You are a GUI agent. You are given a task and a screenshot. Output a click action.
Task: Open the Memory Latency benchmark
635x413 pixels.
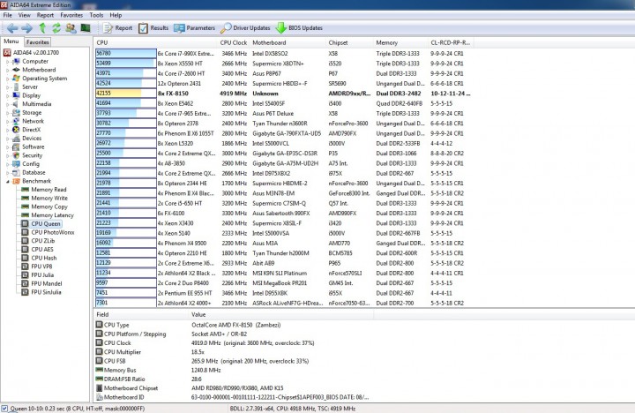click(48, 215)
